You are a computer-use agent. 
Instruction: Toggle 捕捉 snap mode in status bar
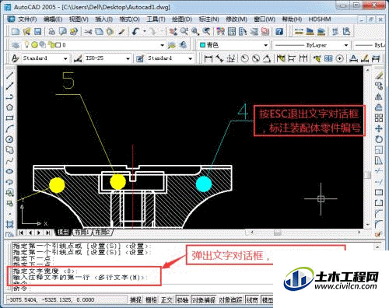click(x=136, y=300)
